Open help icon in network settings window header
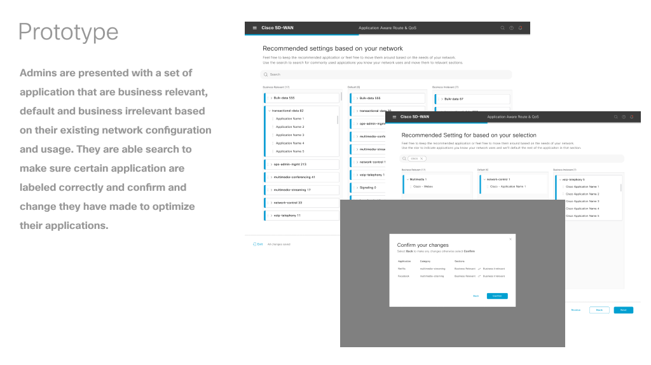This screenshot has height=365, width=651. [512, 28]
